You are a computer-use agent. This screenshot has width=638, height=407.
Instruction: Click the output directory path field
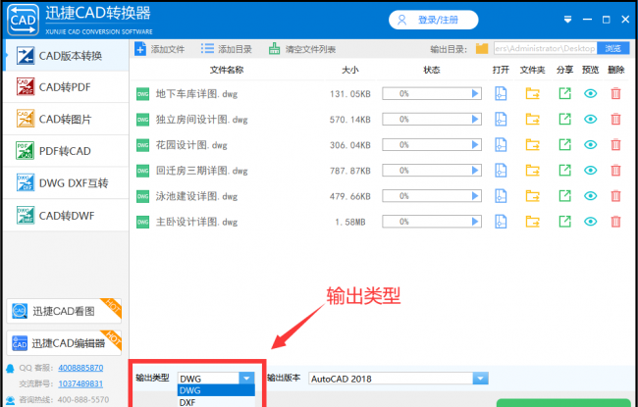click(545, 48)
